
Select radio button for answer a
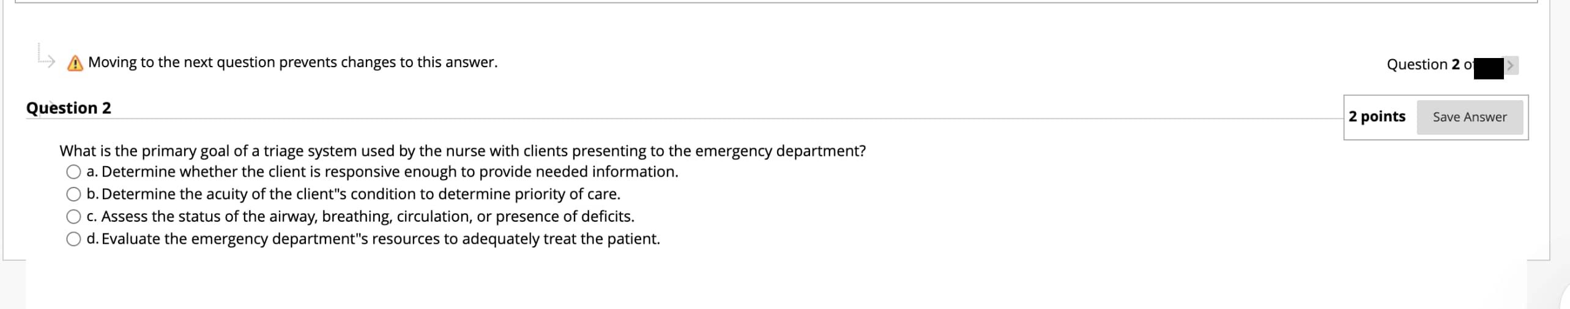click(73, 172)
